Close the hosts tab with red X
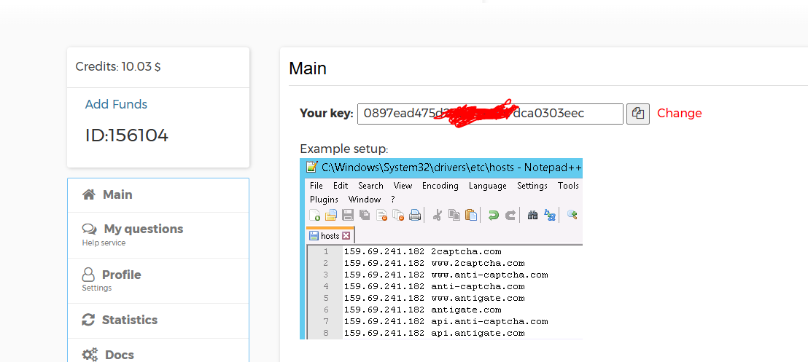The height and width of the screenshot is (362, 808). [x=346, y=236]
